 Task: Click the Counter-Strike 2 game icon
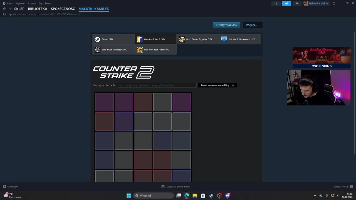140,39
